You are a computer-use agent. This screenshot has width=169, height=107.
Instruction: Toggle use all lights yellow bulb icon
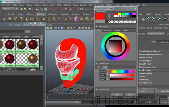pos(68,28)
